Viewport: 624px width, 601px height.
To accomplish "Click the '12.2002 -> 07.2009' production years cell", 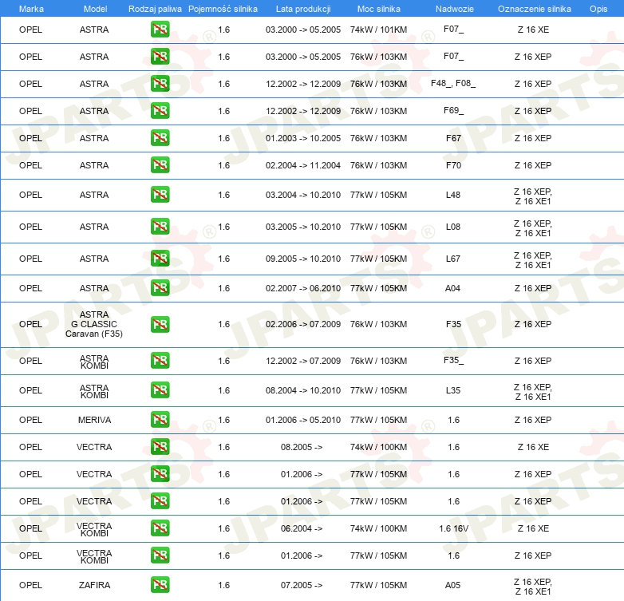I will (303, 361).
